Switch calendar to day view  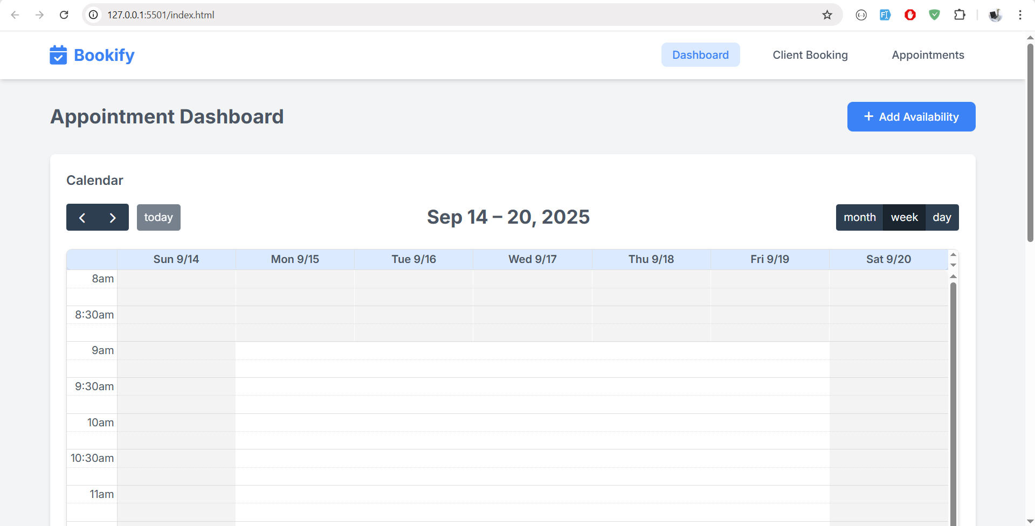pyautogui.click(x=942, y=218)
